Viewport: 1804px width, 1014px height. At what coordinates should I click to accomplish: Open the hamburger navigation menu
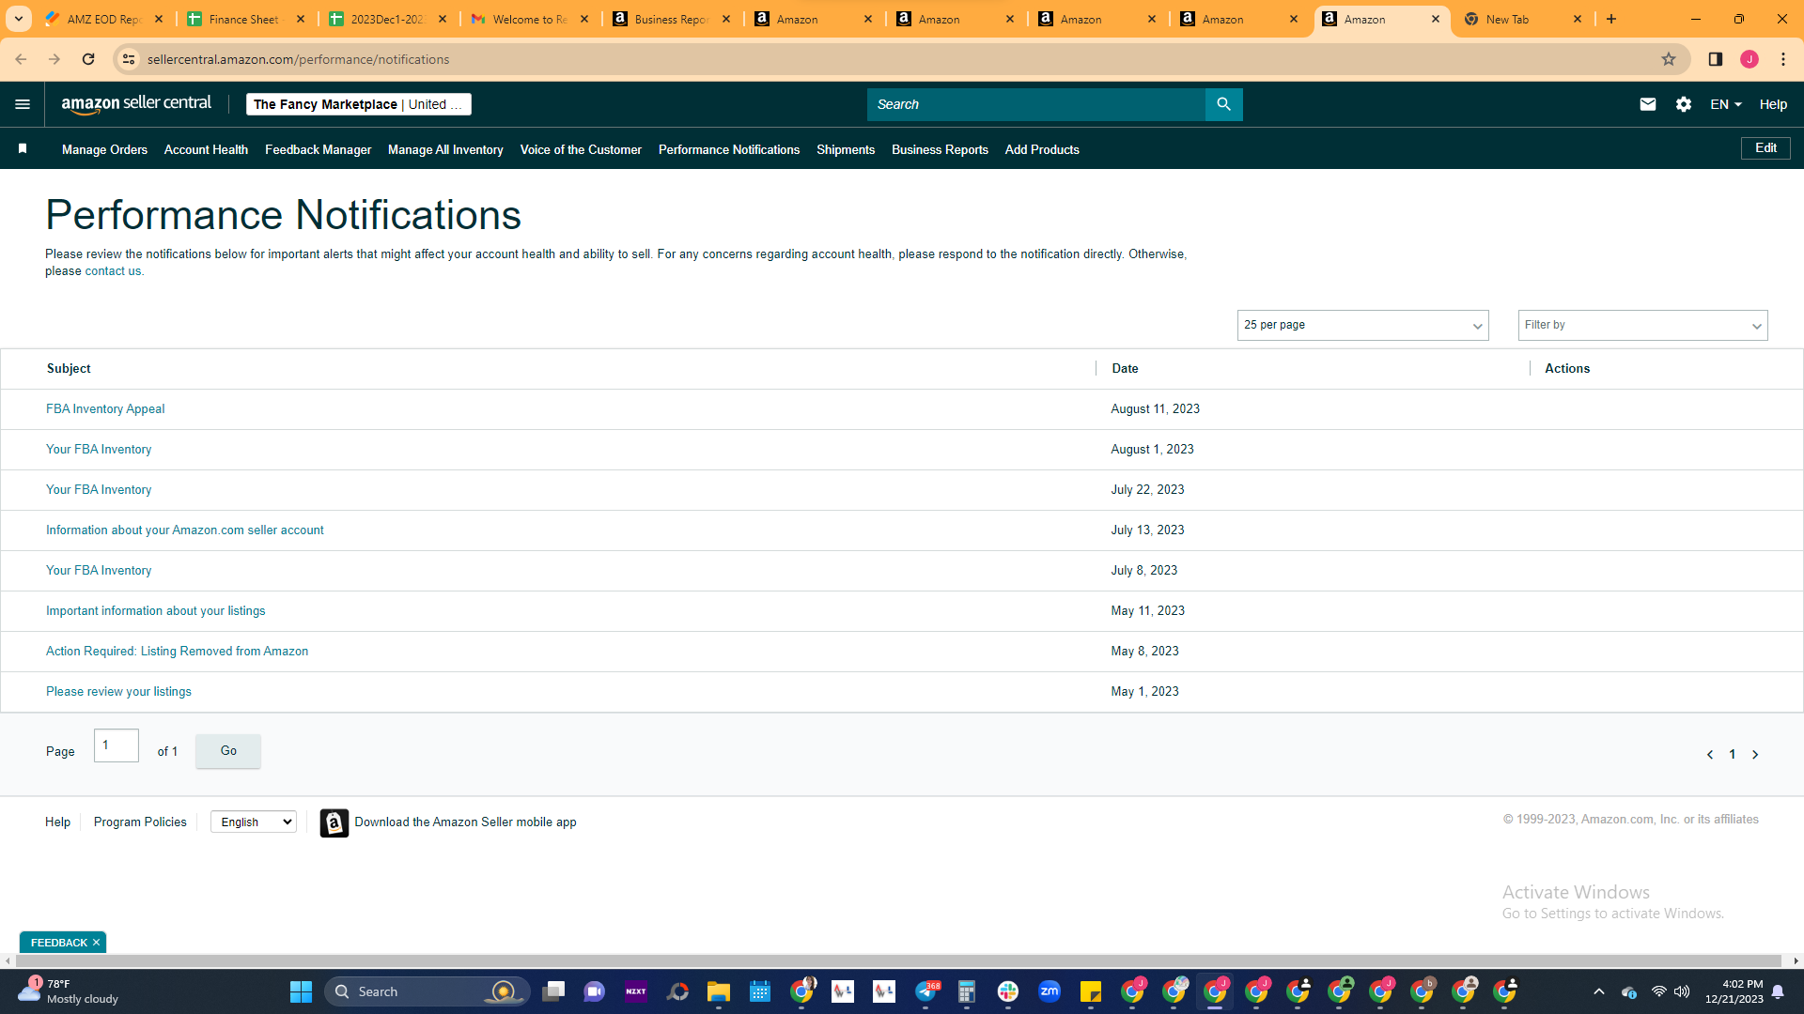(x=23, y=104)
